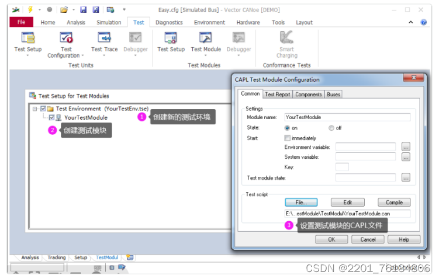Toggle the YourTestModule checkbox
Viewport: 439px width, 279px height.
tap(51, 117)
